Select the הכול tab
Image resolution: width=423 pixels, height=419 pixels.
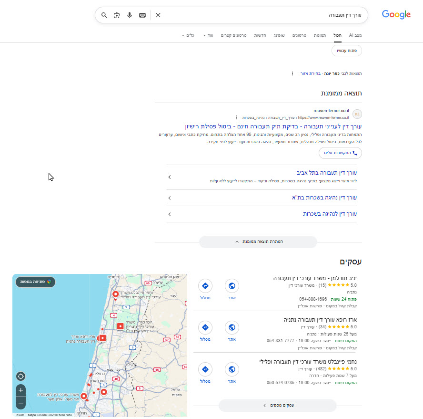pyautogui.click(x=337, y=35)
